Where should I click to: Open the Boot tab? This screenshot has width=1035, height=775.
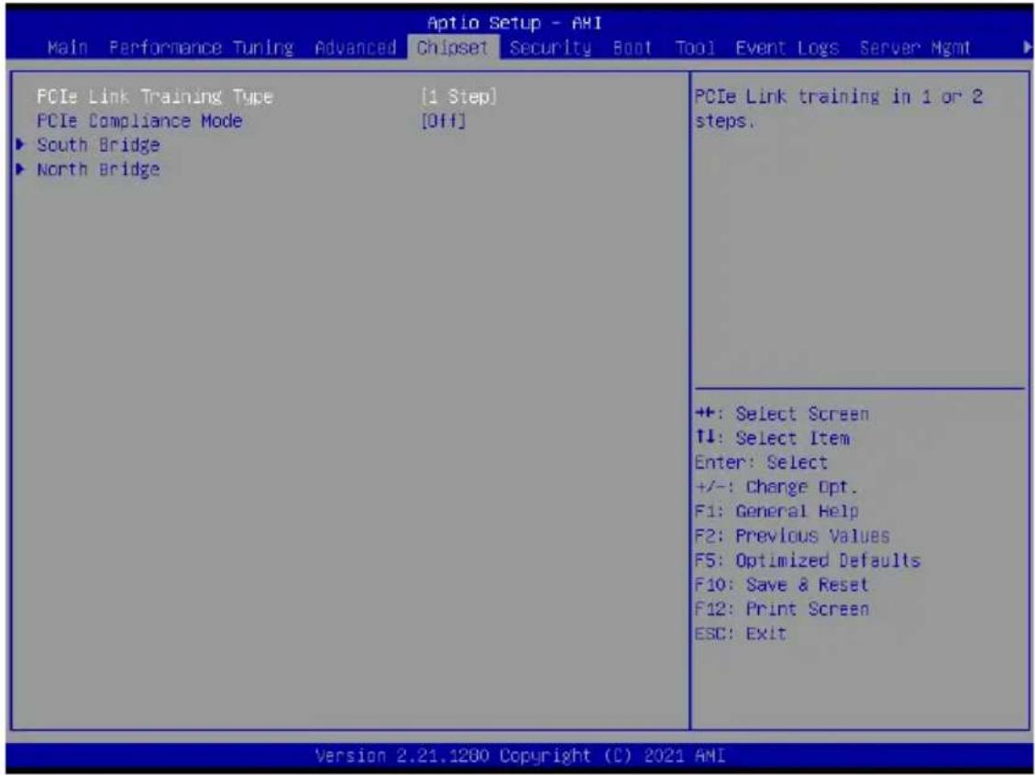click(x=633, y=49)
